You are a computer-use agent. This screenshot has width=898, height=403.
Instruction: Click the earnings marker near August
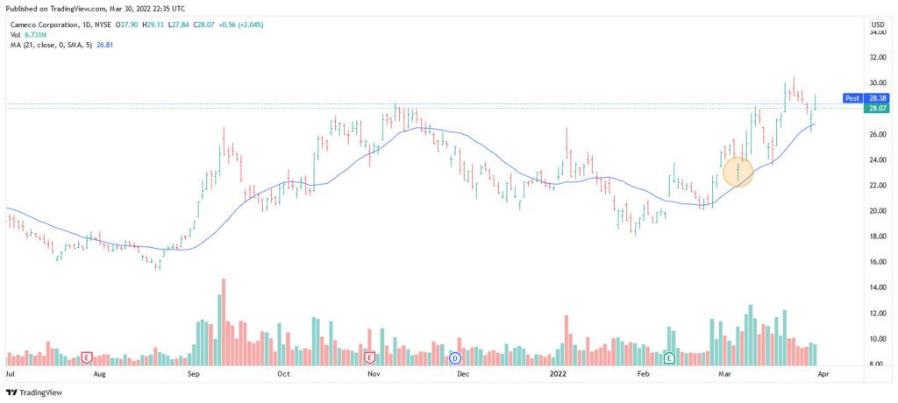click(x=87, y=357)
